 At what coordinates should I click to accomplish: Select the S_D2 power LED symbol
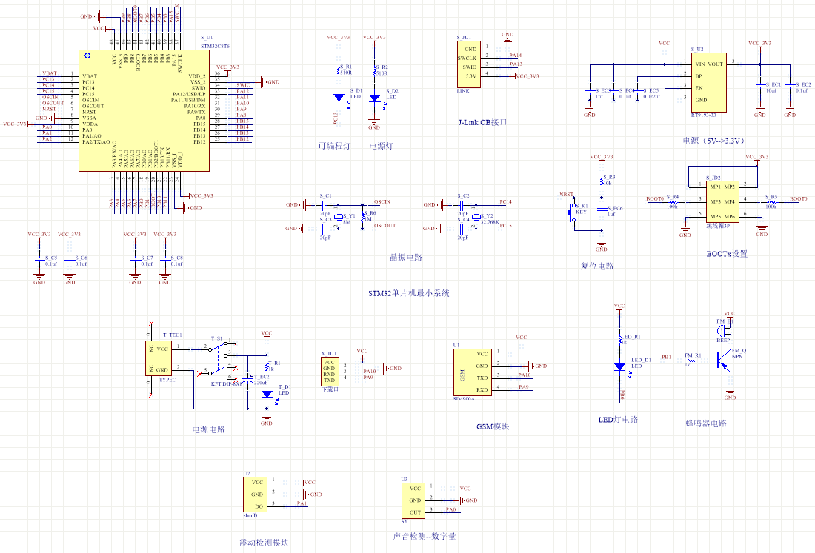click(x=374, y=98)
